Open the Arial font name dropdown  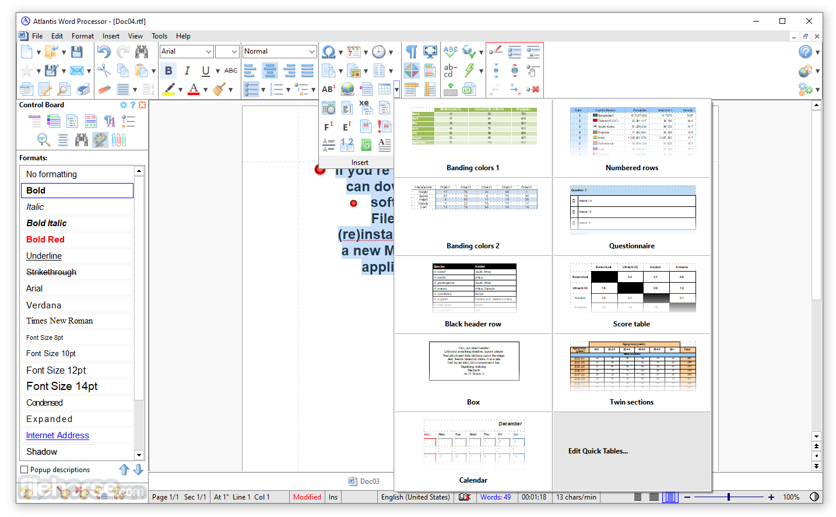point(208,51)
